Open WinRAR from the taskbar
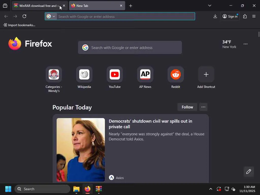The image size is (260, 195). (99, 189)
